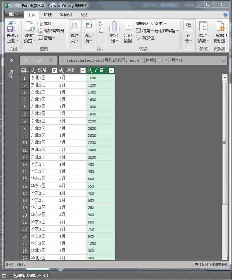Screen dimensions: 232x280
Task: Click the help question mark icon
Action: 226,14
